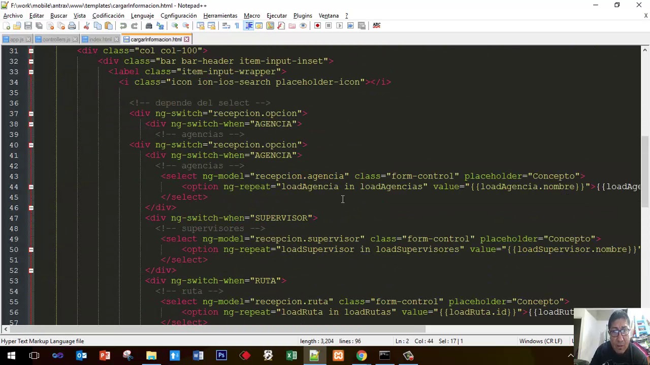Print the current document

click(72, 26)
